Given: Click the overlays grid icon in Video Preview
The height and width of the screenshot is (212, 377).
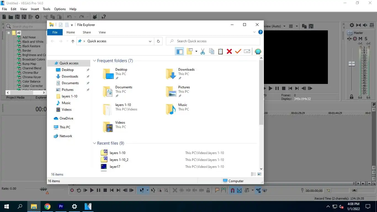Looking at the screenshot, I should [x=291, y=26].
